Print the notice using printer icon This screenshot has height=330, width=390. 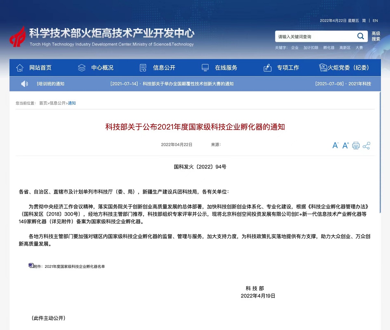pos(356,145)
